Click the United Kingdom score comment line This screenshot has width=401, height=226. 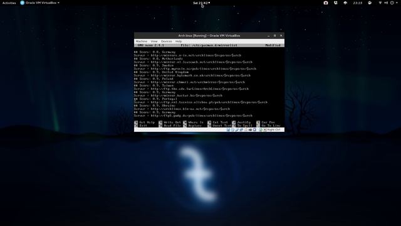click(x=162, y=72)
